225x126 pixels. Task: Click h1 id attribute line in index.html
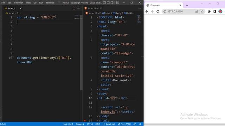pos(112,98)
